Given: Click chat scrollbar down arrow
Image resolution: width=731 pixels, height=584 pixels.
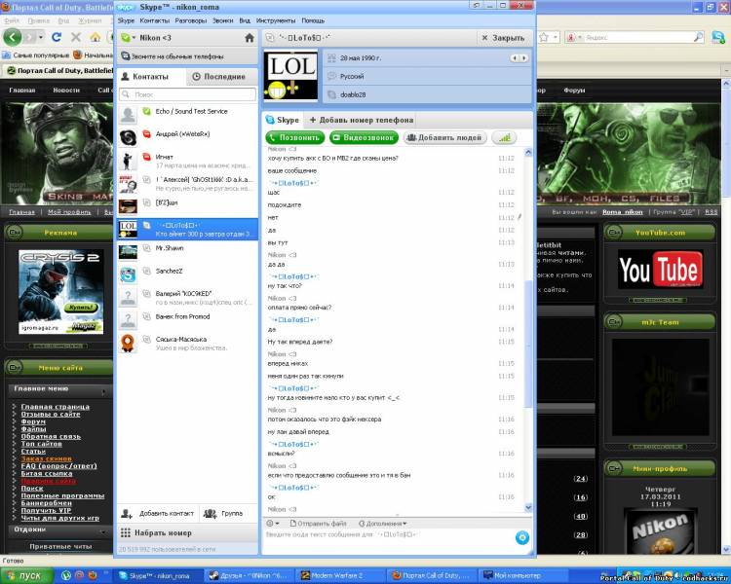Looking at the screenshot, I should click(528, 508).
